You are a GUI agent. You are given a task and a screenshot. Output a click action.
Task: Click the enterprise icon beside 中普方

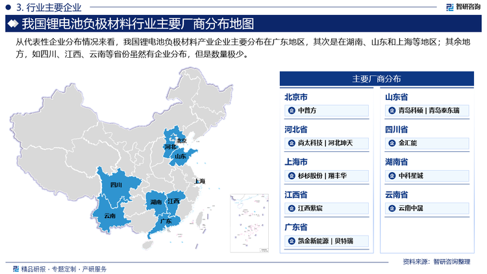coord(292,110)
